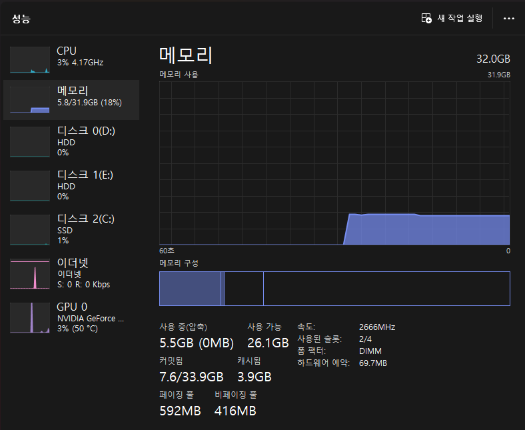Click the 페이징 풀 label
The image size is (525, 430).
pyautogui.click(x=177, y=395)
